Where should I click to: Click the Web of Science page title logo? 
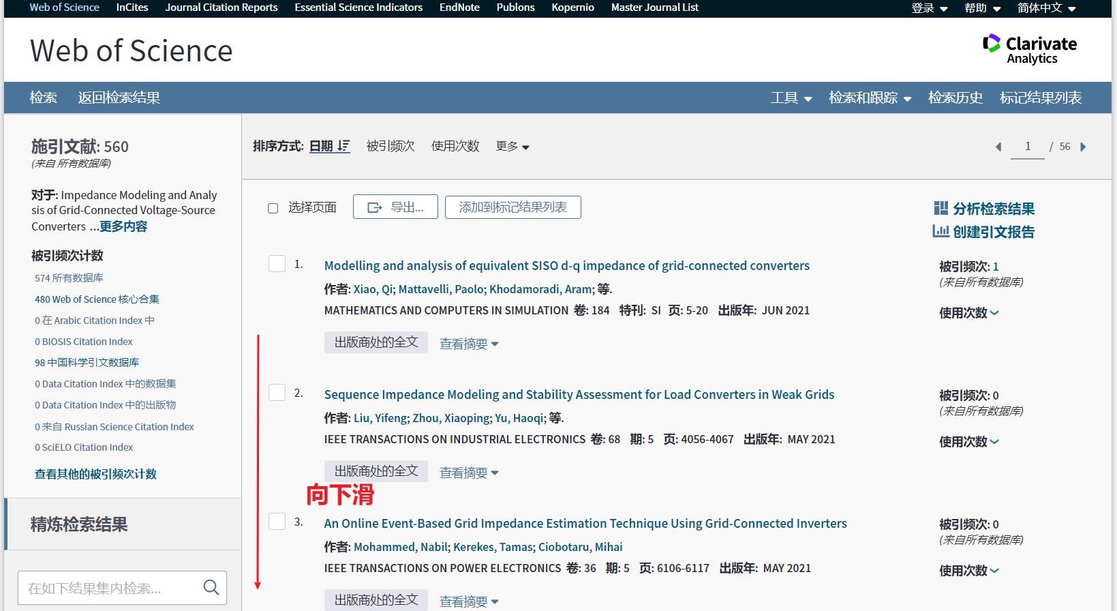(132, 51)
